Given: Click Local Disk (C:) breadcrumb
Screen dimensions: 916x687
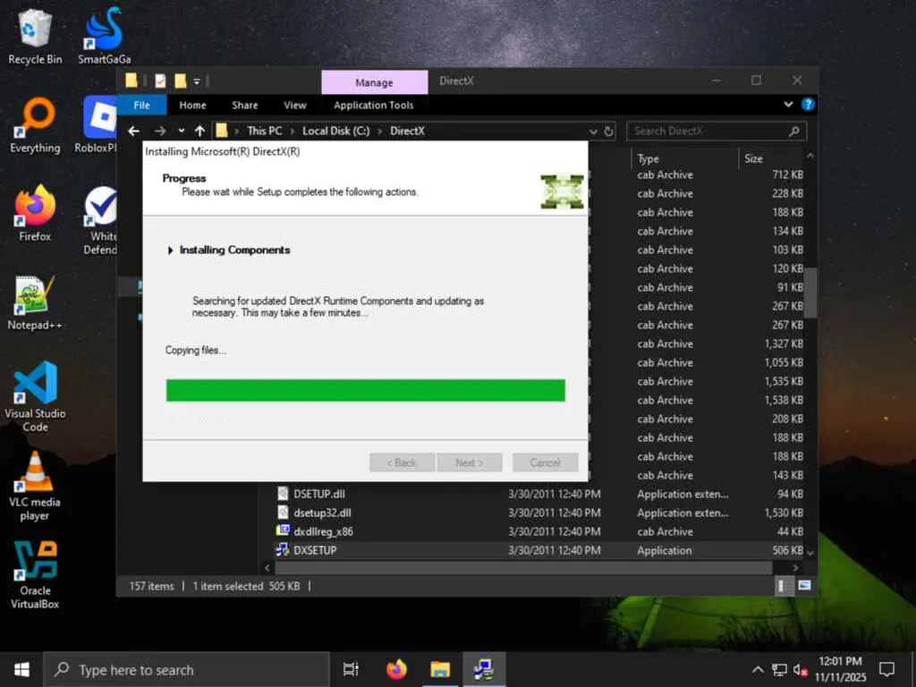Looking at the screenshot, I should pyautogui.click(x=336, y=131).
